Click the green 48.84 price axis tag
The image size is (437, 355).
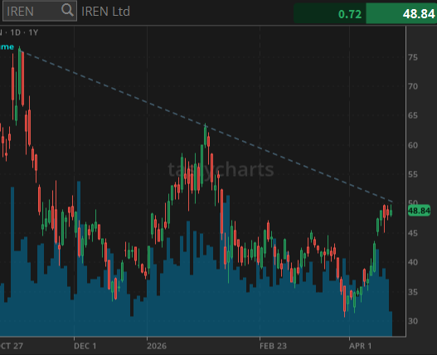coord(419,211)
